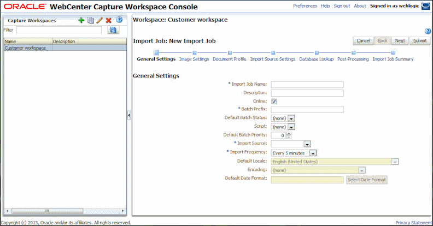This screenshot has width=433, height=226.
Task: Open the Help link in header
Action: [325, 6]
